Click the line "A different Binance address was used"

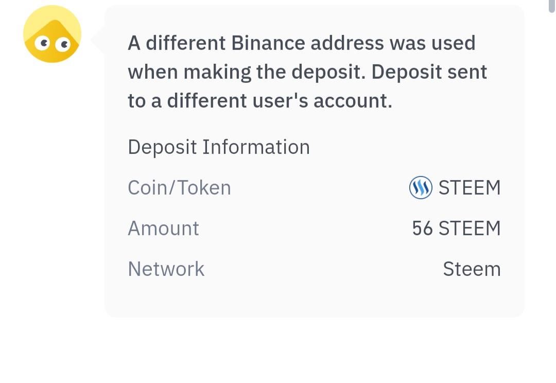(302, 43)
